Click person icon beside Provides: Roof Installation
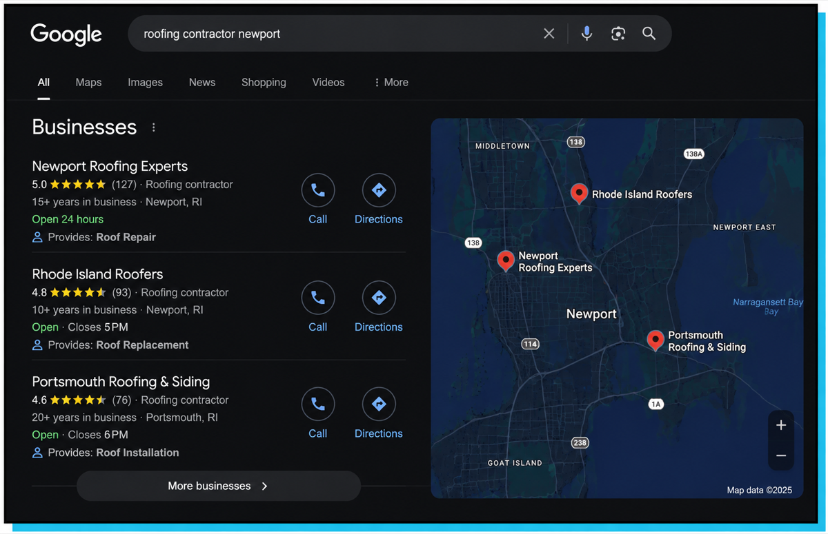Screen dimensions: 828x534 (37, 453)
